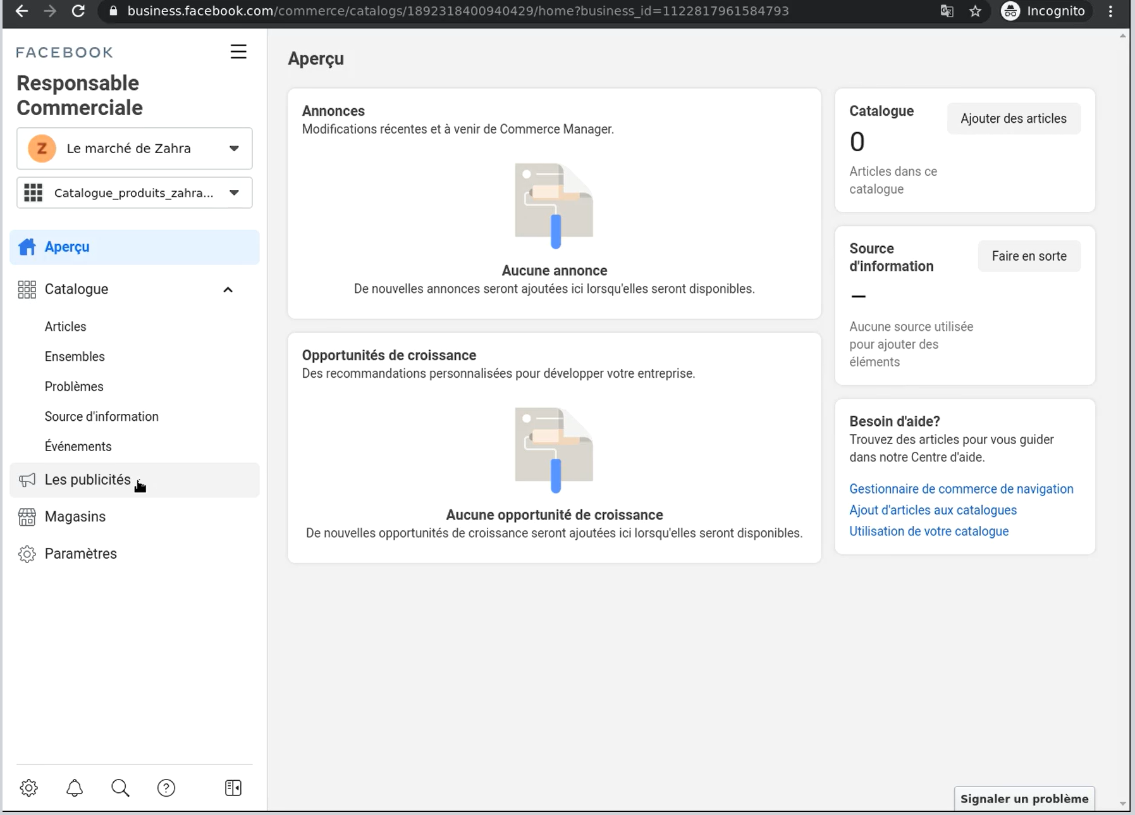Click the Paramètres gear icon in sidebar menu
The width and height of the screenshot is (1135, 815).
click(27, 554)
